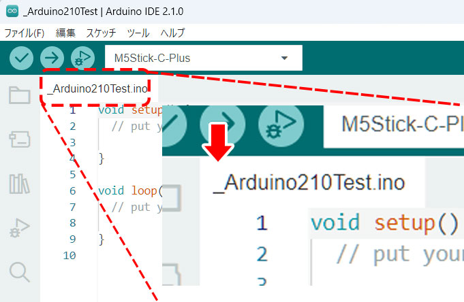Open the Debug panel in sidebar
The width and height of the screenshot is (464, 302).
20,228
